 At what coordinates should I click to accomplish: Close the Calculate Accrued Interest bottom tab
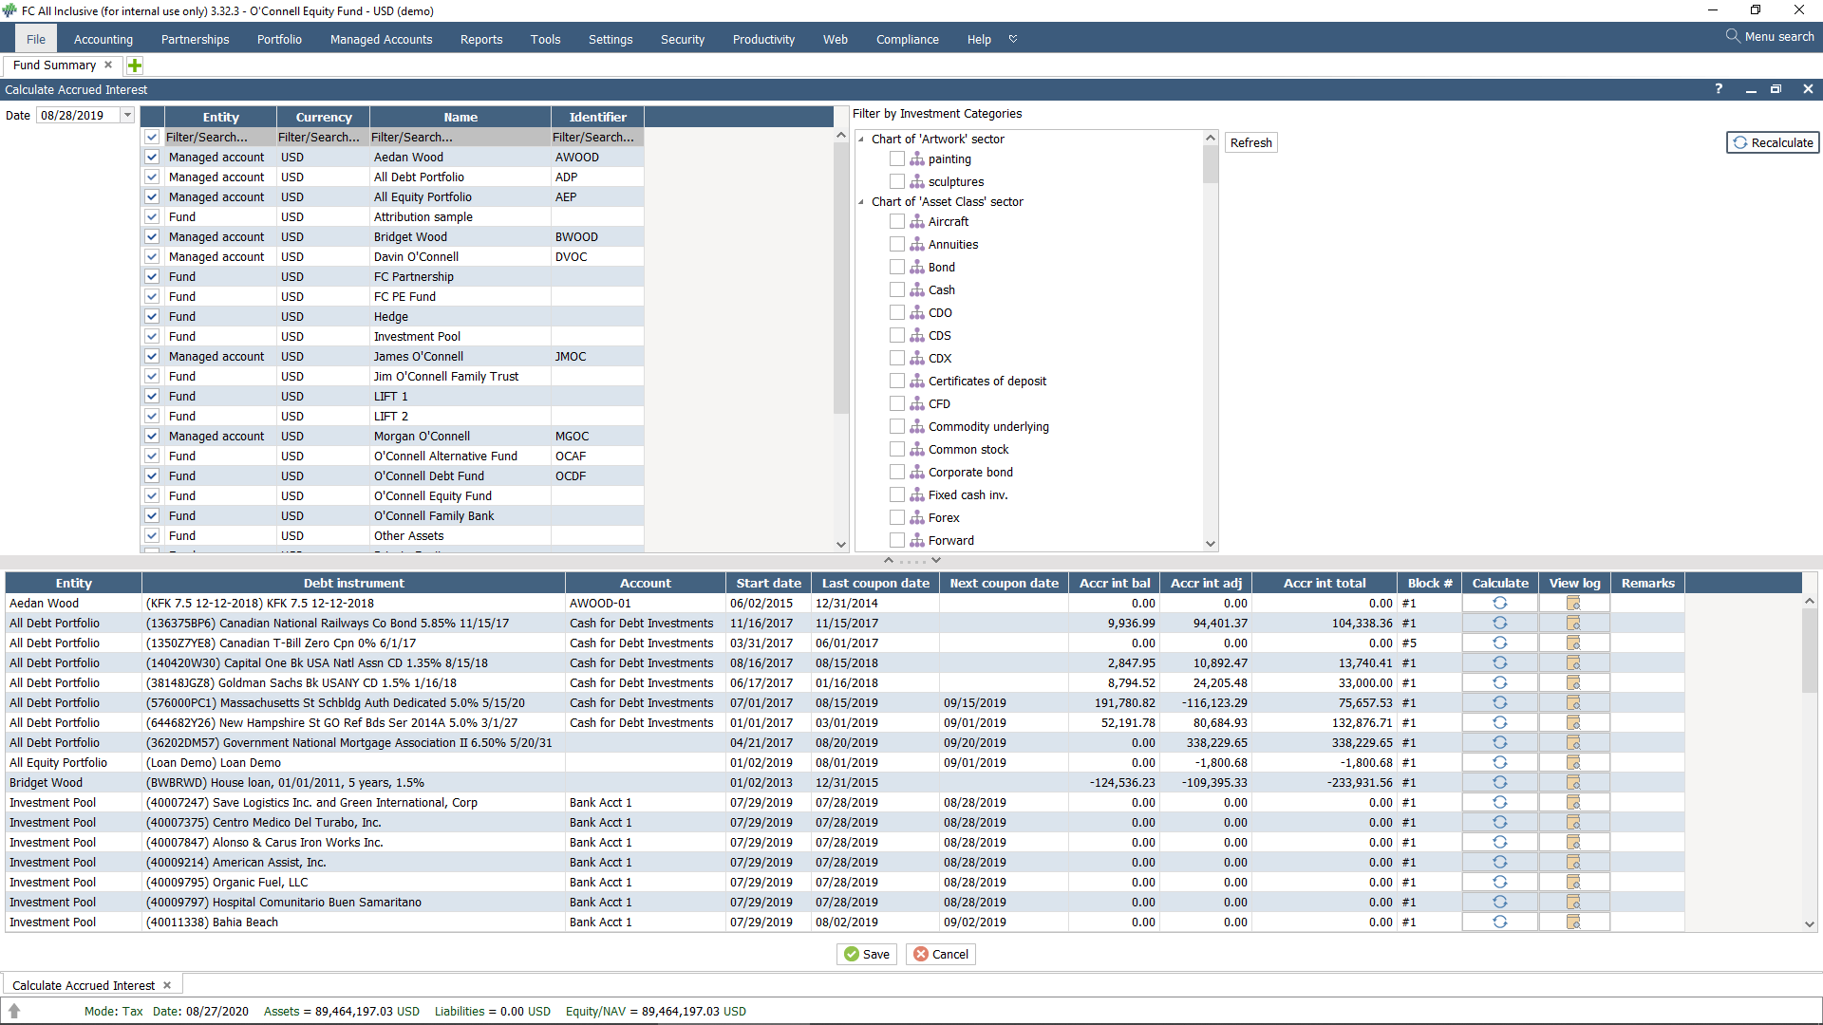click(x=167, y=986)
